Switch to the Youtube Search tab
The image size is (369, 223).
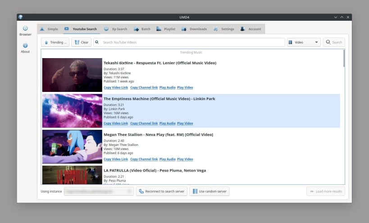click(x=81, y=29)
